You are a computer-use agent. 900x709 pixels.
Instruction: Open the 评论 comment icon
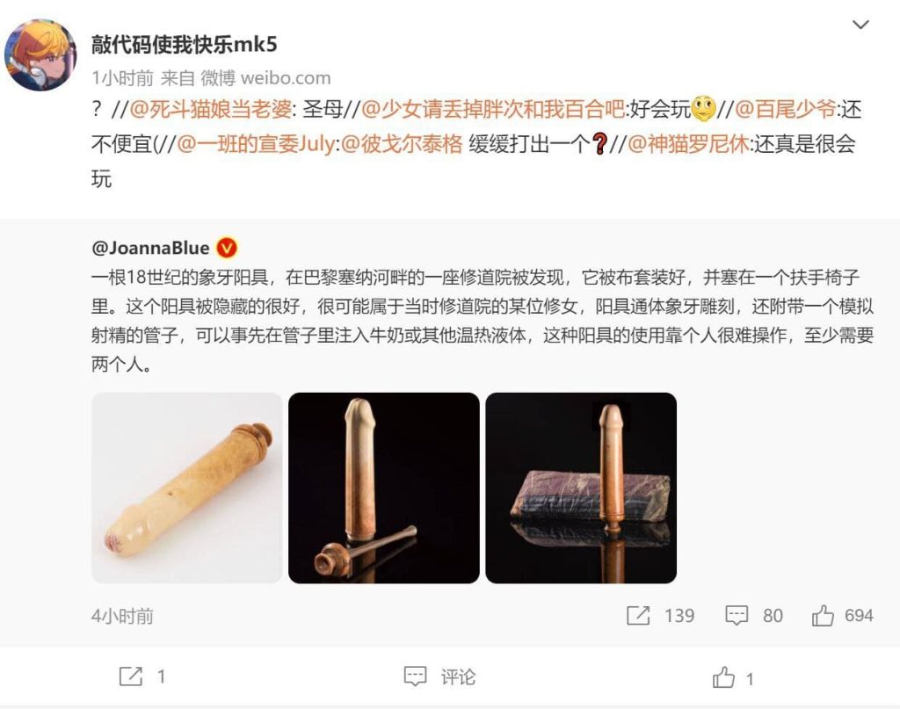[415, 676]
